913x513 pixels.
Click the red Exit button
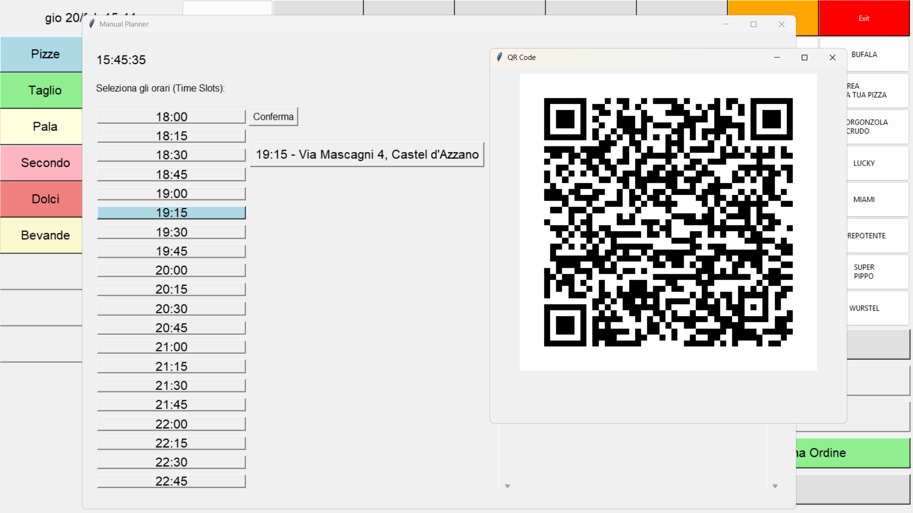864,18
